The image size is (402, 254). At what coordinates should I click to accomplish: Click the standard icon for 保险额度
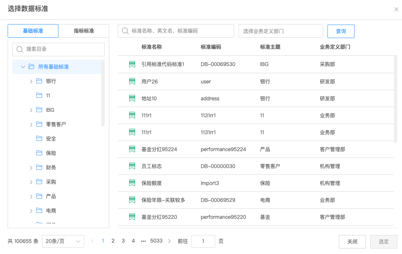[132, 183]
